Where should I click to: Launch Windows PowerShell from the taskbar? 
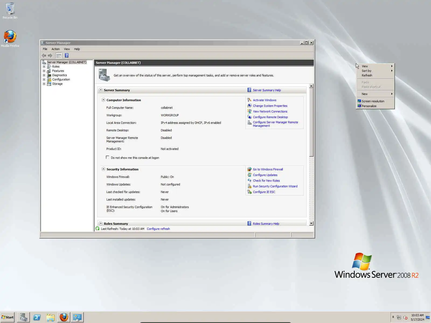tap(37, 317)
